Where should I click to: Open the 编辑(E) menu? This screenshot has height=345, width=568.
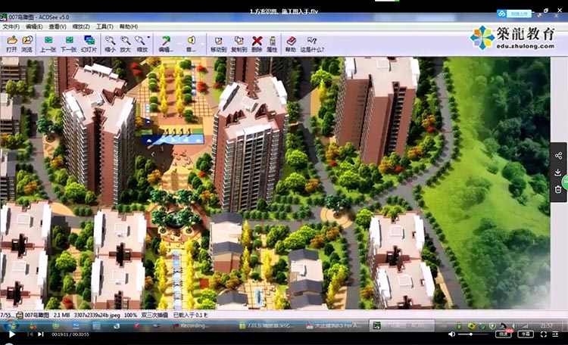34,26
